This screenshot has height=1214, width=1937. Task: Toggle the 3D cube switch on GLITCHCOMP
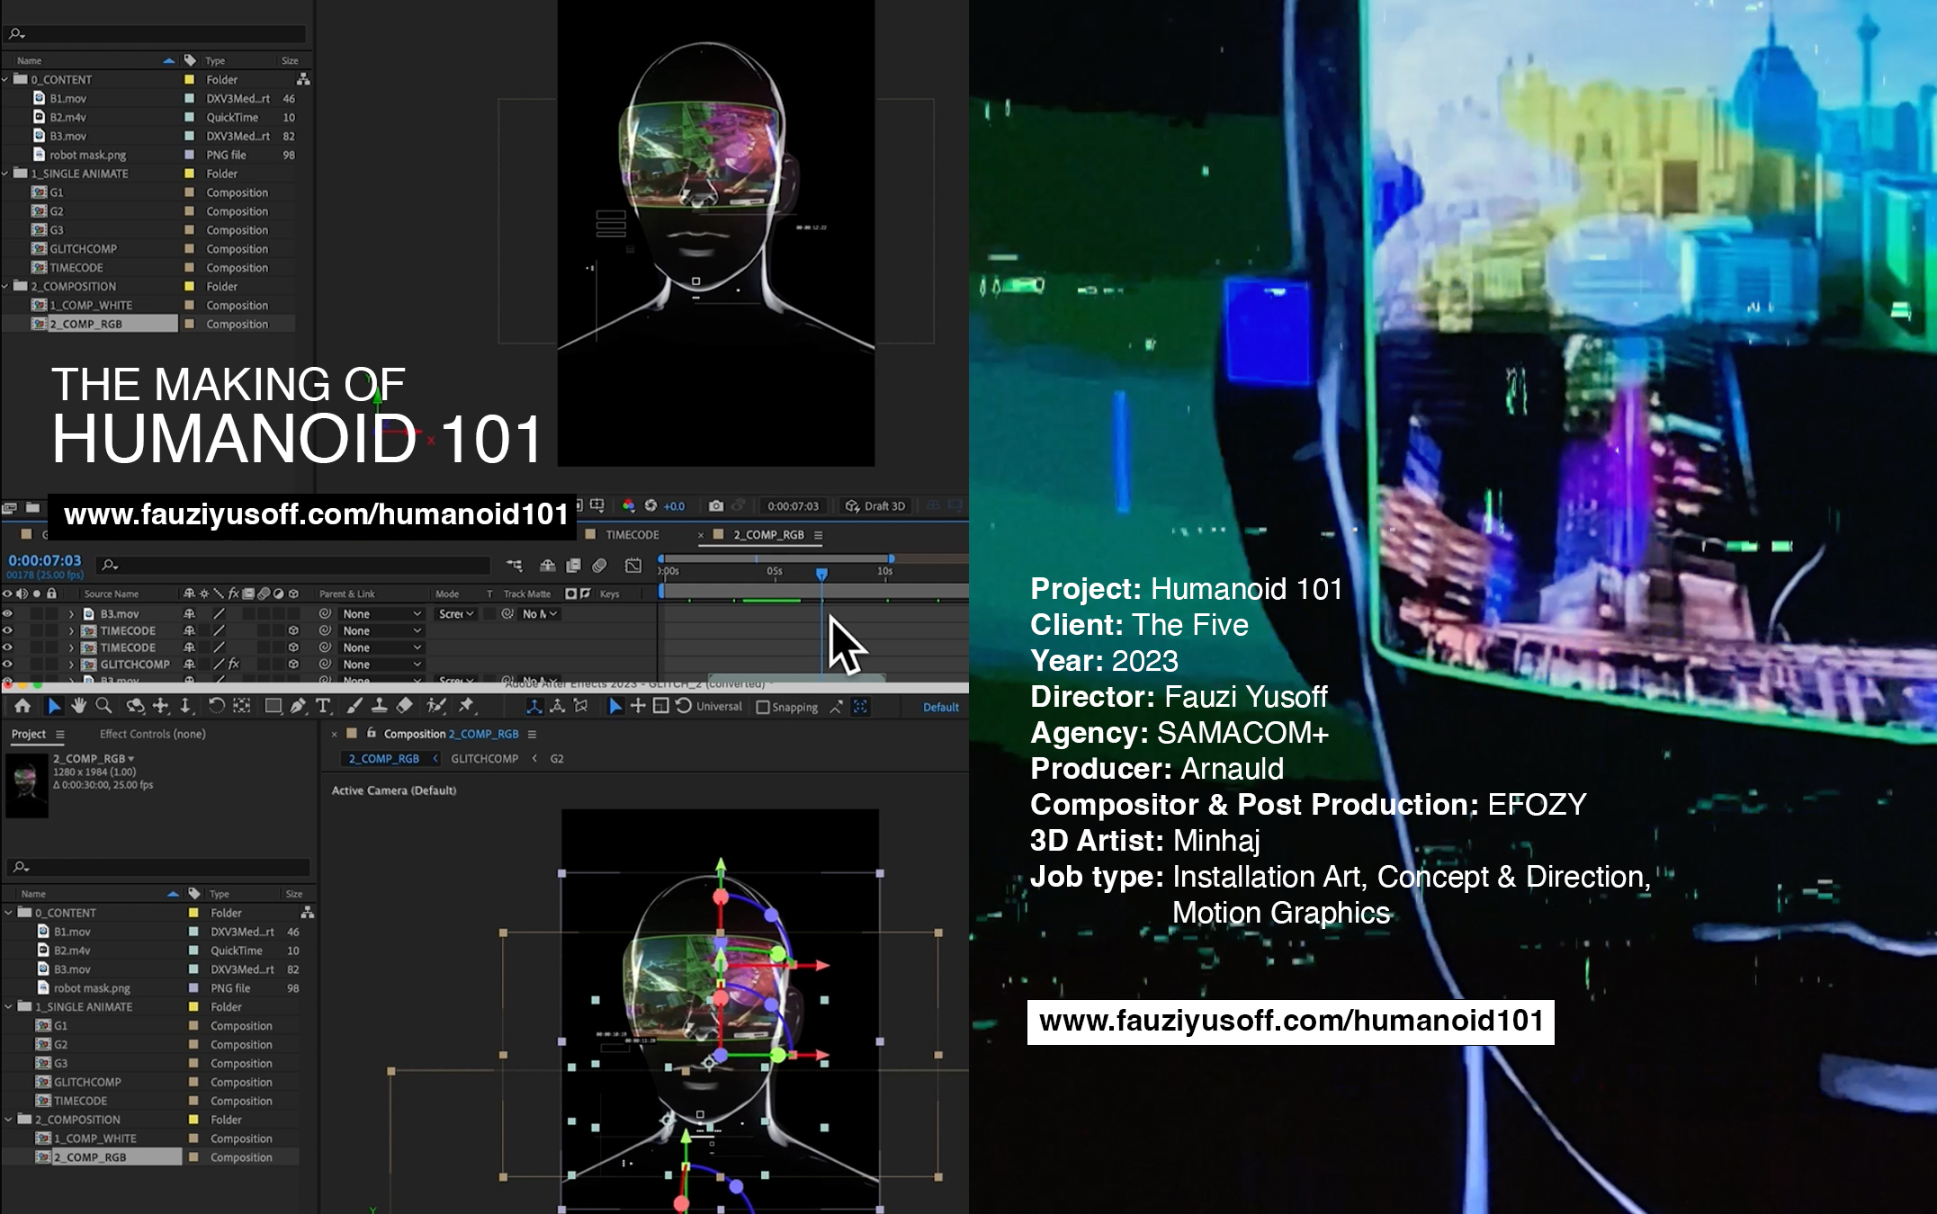(293, 664)
